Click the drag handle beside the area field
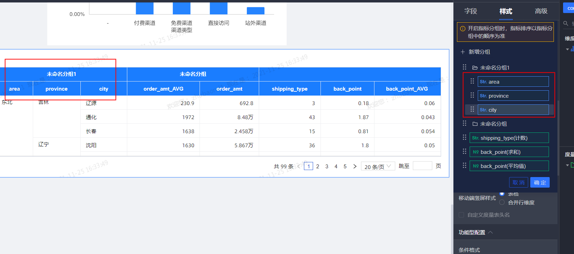Image resolution: width=574 pixels, height=254 pixels. [x=472, y=82]
